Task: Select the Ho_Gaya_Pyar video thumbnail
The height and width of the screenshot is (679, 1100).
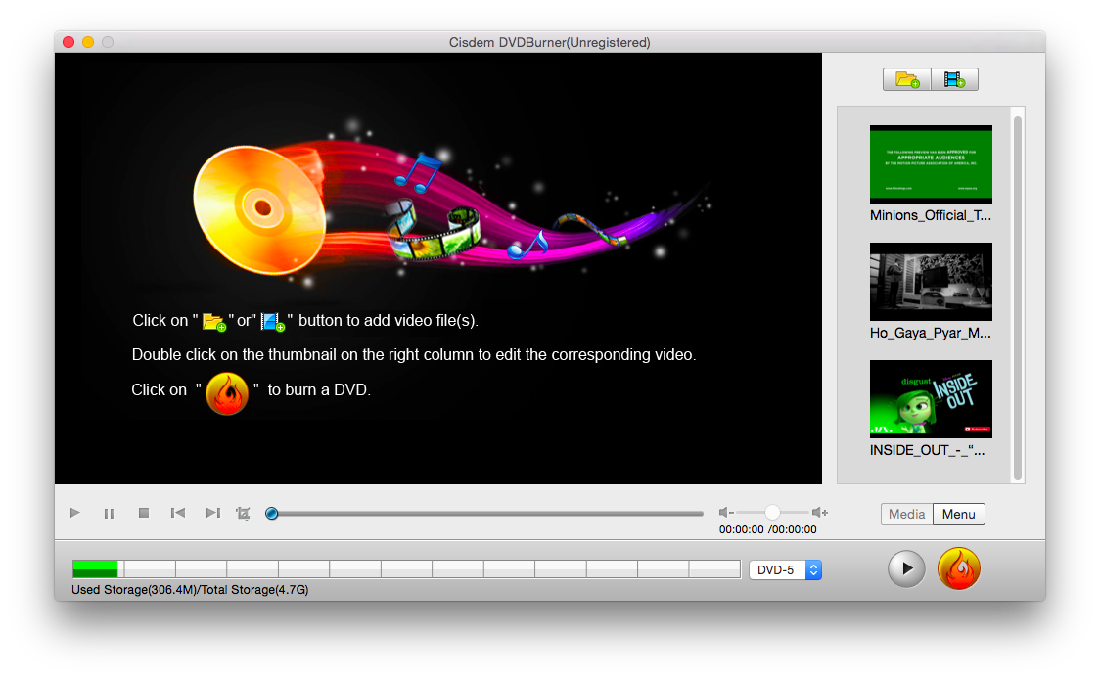Action: pyautogui.click(x=931, y=282)
